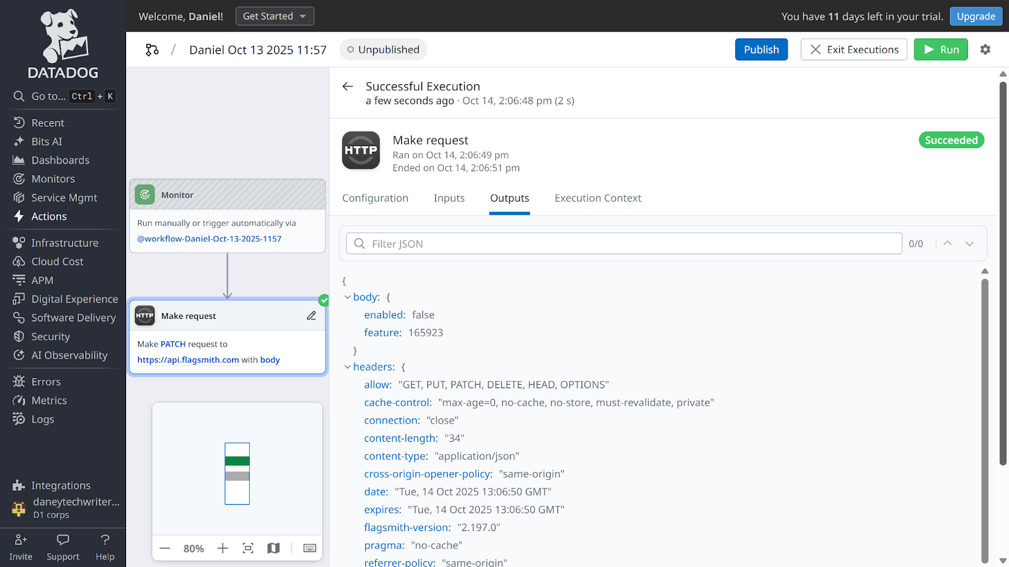The width and height of the screenshot is (1009, 567).
Task: Open Service Mgmt in sidebar
Action: [64, 198]
